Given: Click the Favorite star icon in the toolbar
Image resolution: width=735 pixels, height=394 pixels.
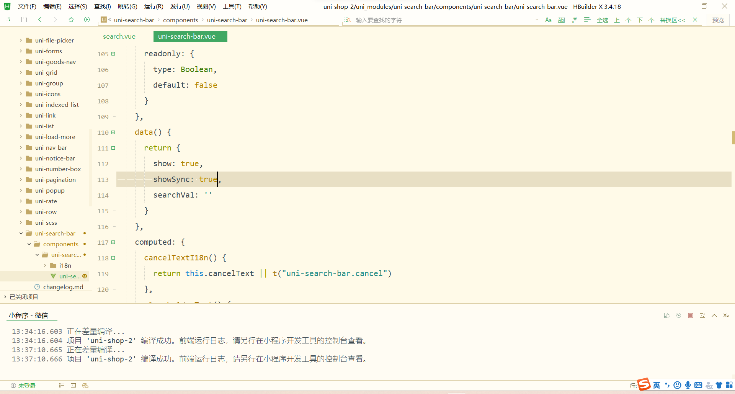Looking at the screenshot, I should click(x=71, y=20).
